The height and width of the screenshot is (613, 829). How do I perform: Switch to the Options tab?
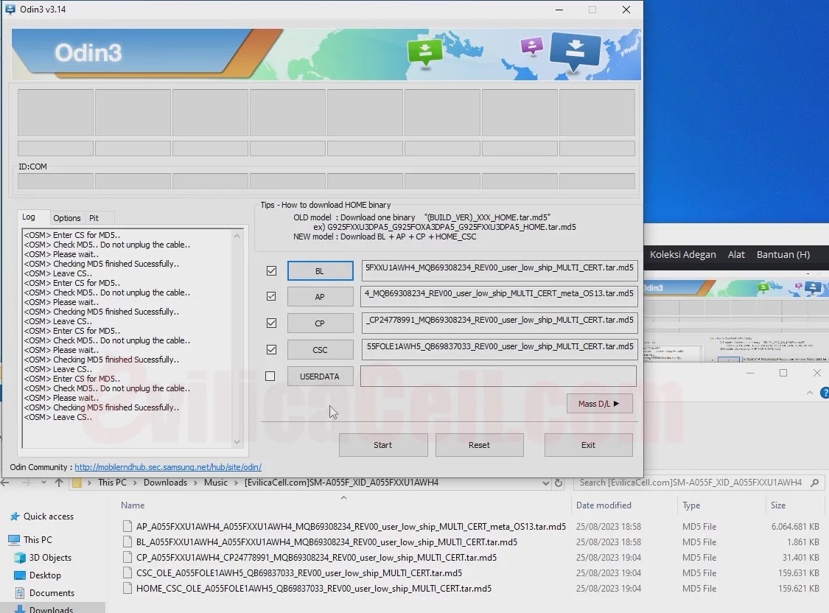(66, 218)
